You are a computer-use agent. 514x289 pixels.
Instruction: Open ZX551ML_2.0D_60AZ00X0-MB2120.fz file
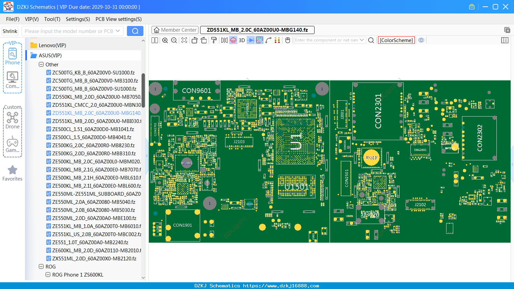(91, 258)
